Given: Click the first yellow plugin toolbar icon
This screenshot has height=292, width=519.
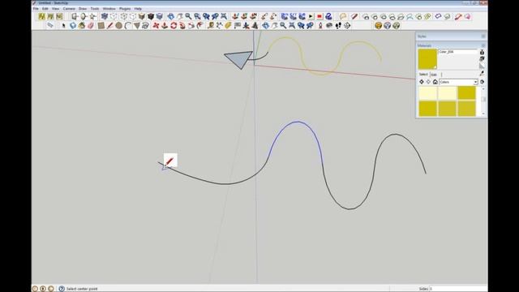Looking at the screenshot, I should pyautogui.click(x=41, y=16).
